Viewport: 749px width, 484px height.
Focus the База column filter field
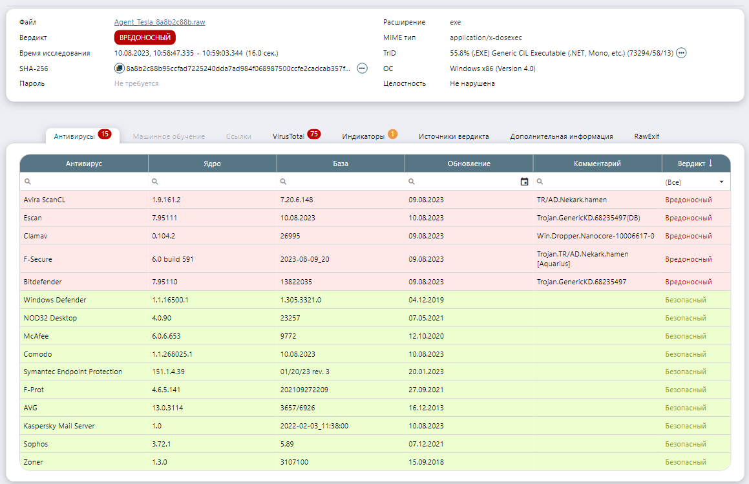pos(344,182)
